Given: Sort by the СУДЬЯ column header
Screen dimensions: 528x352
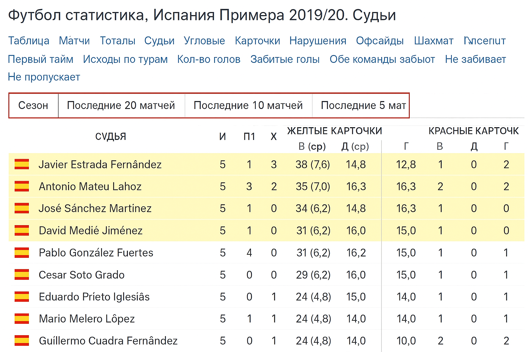Looking at the screenshot, I should [111, 136].
